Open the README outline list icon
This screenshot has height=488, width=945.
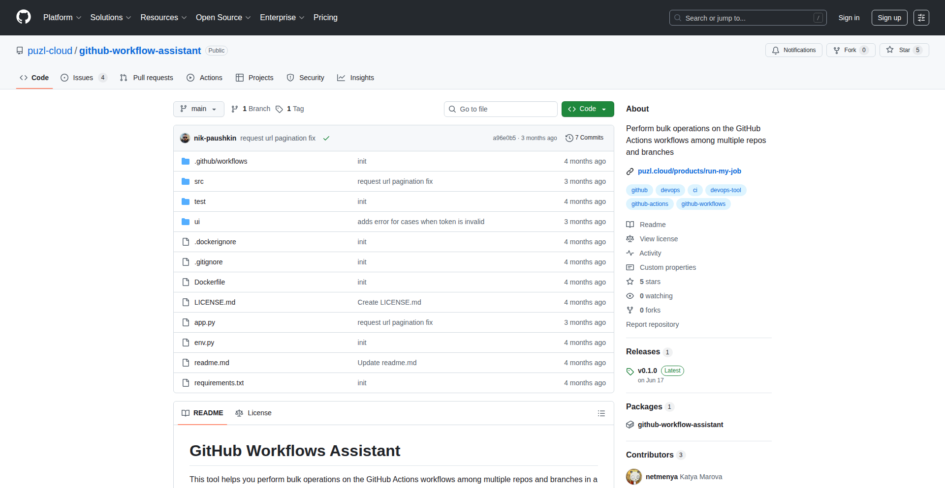[x=601, y=413]
